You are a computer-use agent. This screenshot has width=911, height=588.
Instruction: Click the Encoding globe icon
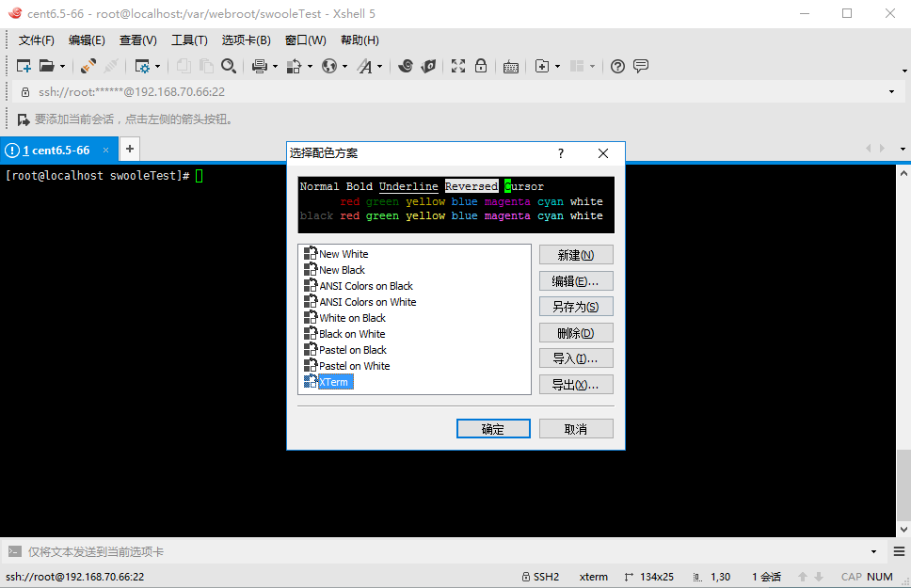coord(329,66)
